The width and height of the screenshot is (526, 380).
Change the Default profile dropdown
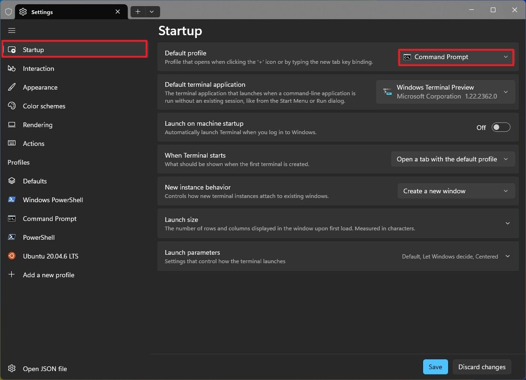click(x=456, y=57)
